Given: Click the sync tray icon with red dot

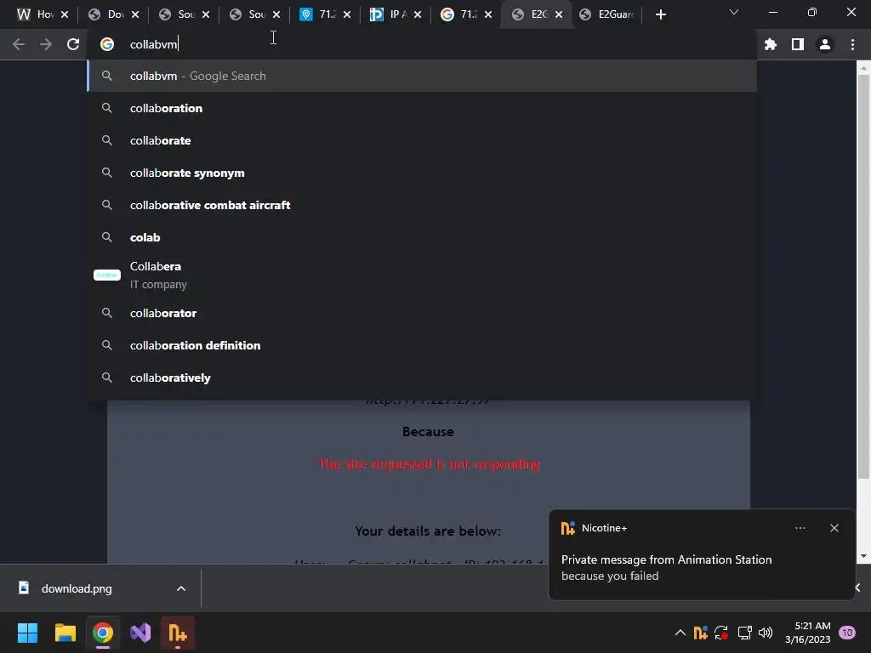Looking at the screenshot, I should [721, 633].
